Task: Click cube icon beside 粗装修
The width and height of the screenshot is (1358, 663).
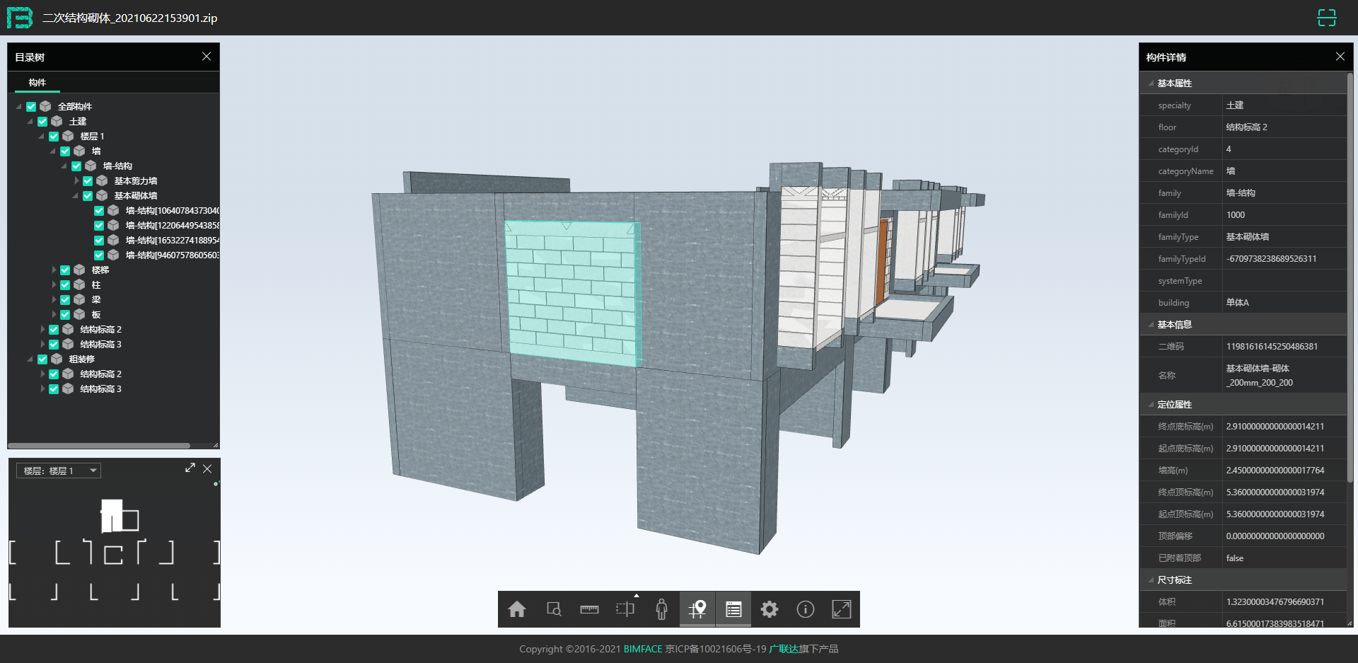Action: (57, 359)
